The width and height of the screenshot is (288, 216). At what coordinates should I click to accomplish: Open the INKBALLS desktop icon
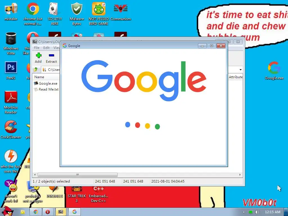[55, 192]
